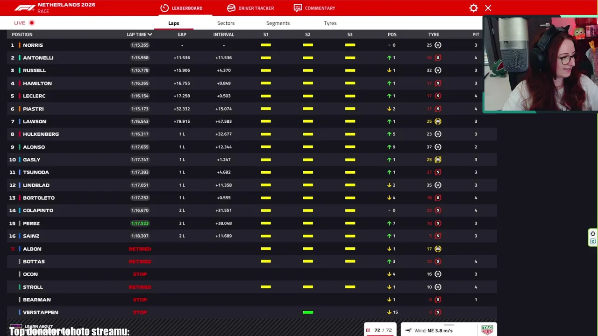The height and width of the screenshot is (336, 598).
Task: Click the TAG Heuer logo
Action: (487, 330)
